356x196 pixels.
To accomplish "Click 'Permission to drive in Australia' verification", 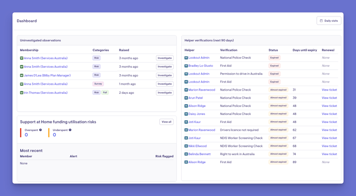I will 241,74.
